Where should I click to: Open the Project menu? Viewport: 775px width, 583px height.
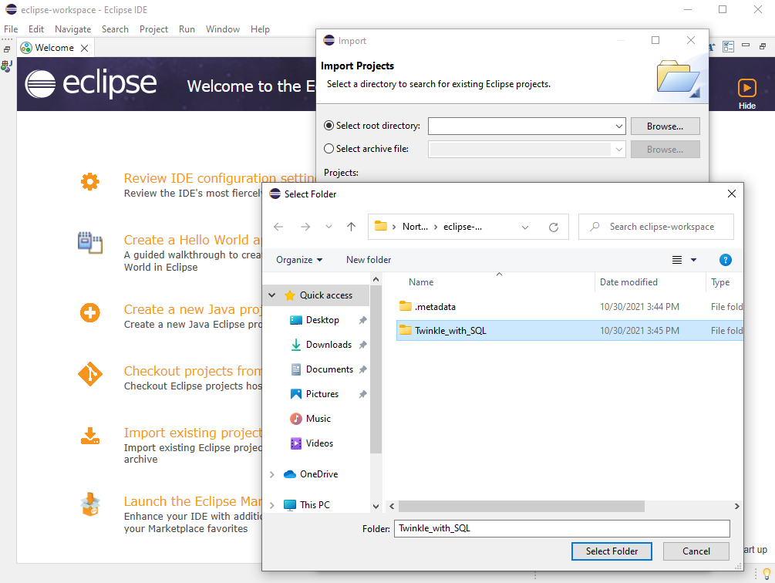(153, 29)
